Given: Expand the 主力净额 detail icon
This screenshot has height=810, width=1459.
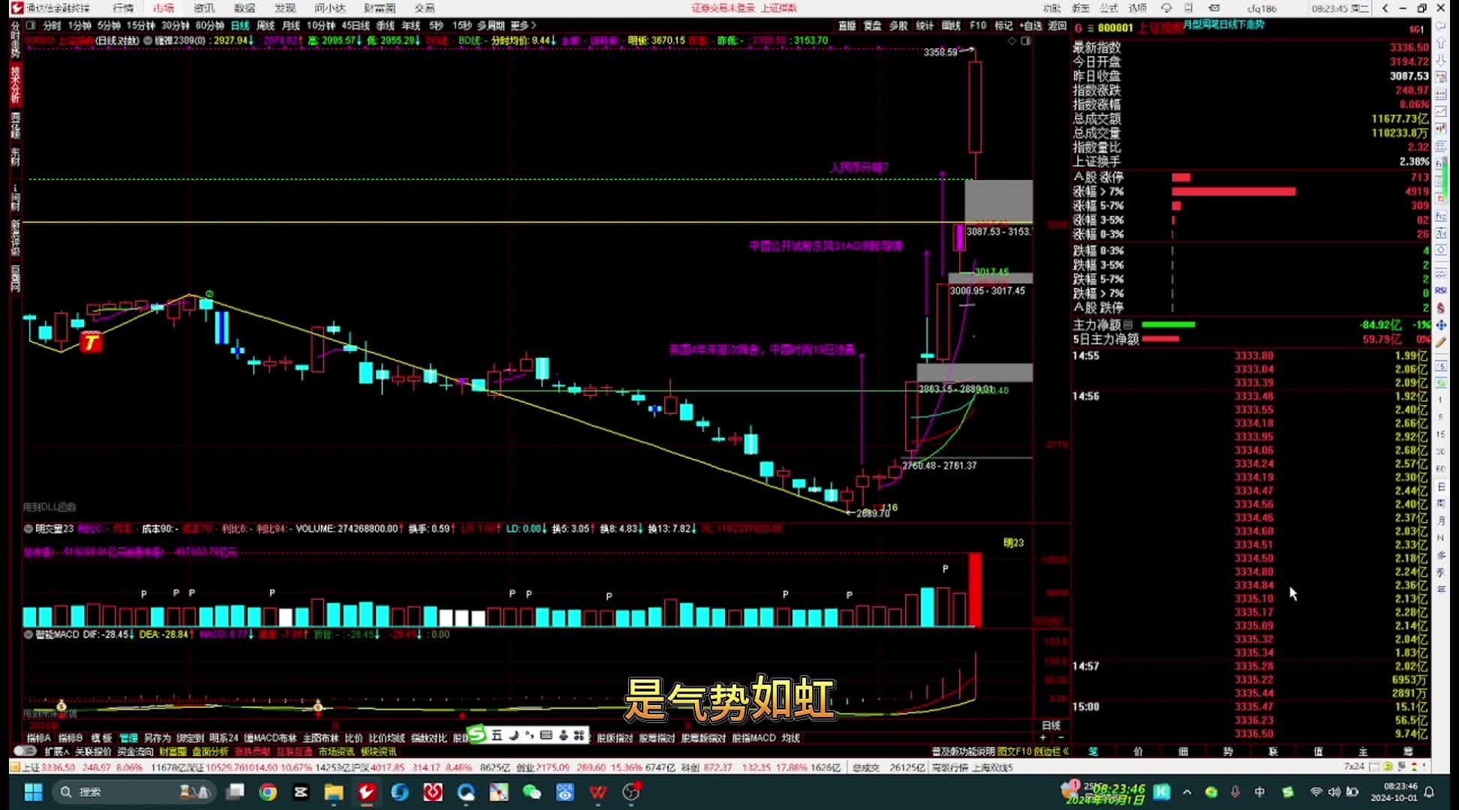Looking at the screenshot, I should click(x=1128, y=325).
